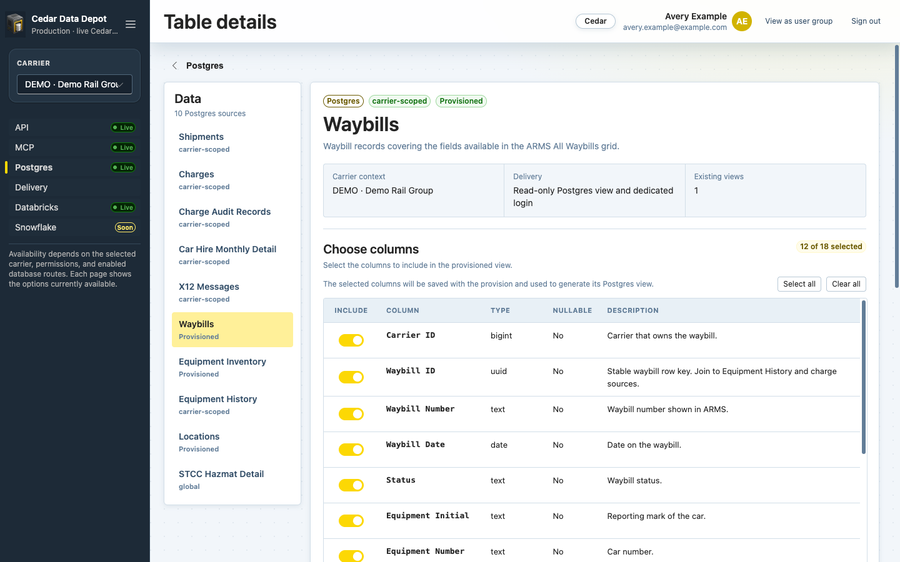Image resolution: width=900 pixels, height=562 pixels.
Task: Select the Waybills data source
Action: click(x=232, y=330)
